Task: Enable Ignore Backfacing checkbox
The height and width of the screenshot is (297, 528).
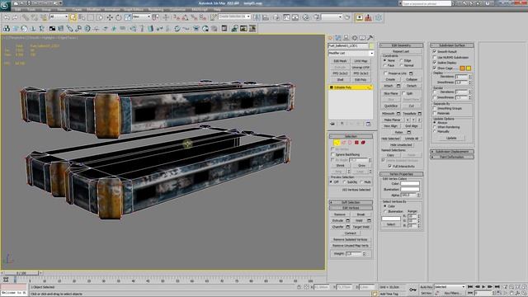Action: (x=333, y=154)
